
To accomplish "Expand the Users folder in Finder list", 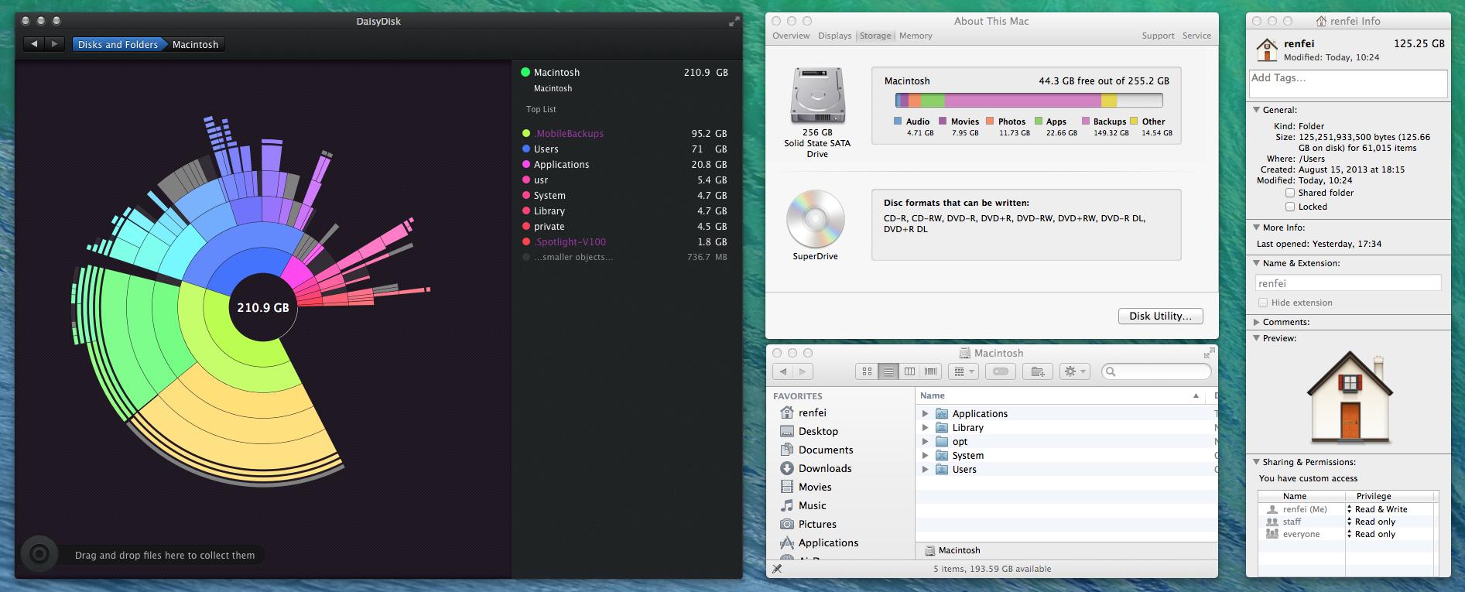I will [x=925, y=469].
